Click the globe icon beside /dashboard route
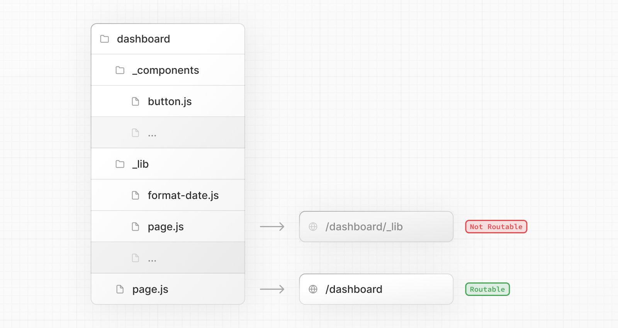The width and height of the screenshot is (618, 328). tap(313, 289)
